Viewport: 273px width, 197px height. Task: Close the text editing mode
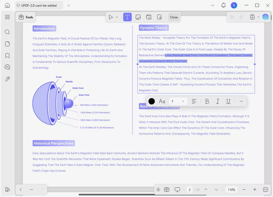point(174,17)
